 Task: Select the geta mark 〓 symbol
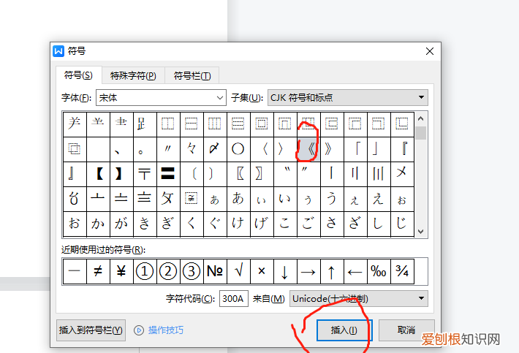[168, 174]
